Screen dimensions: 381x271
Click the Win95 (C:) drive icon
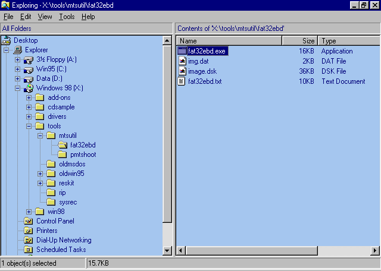[29, 70]
